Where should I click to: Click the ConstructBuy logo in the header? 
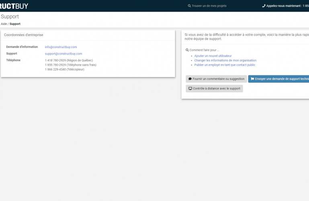[x=14, y=6]
